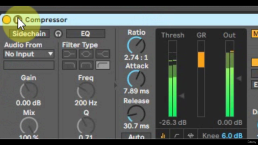Click the 0.00 dB gain value

coord(29,103)
